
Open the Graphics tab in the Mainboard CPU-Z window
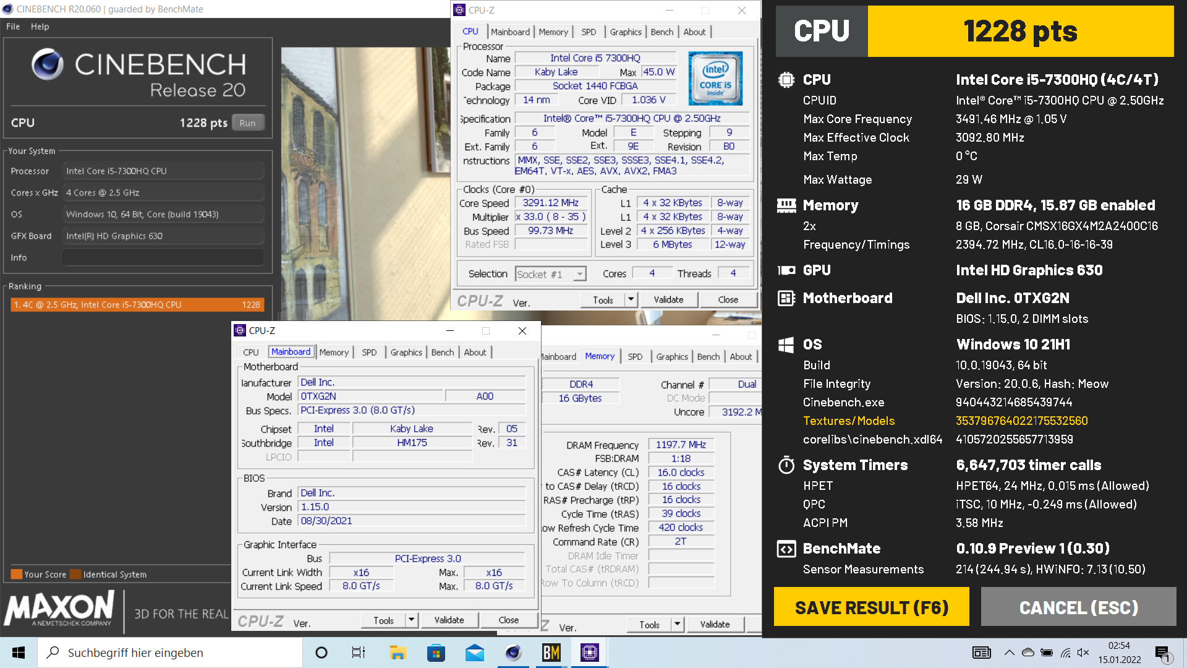[x=406, y=352]
